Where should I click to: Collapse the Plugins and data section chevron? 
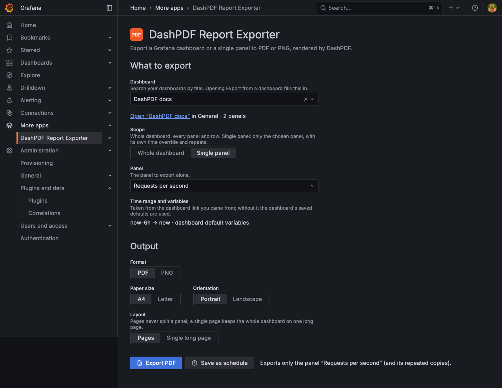[x=110, y=188]
